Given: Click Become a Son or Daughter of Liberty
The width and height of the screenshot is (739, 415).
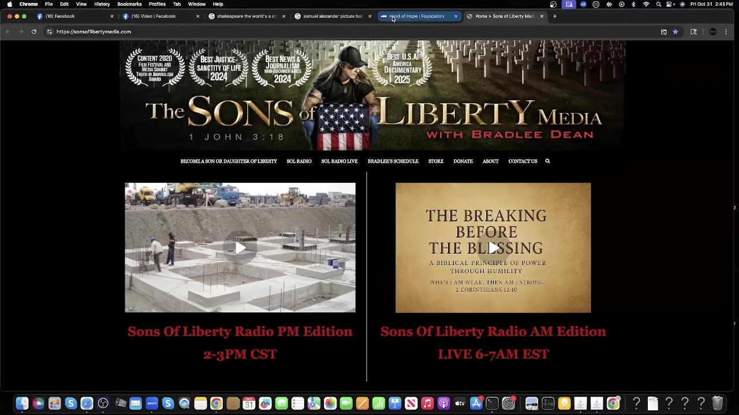Looking at the screenshot, I should coord(229,161).
